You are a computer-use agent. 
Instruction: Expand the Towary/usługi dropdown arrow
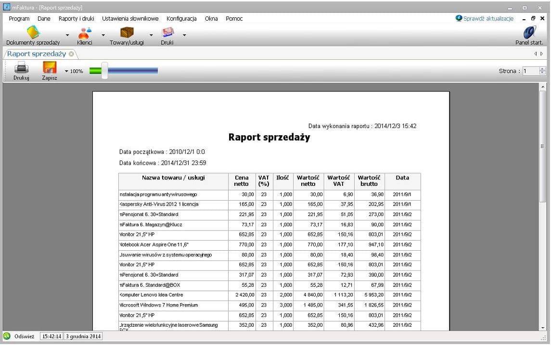coord(151,35)
